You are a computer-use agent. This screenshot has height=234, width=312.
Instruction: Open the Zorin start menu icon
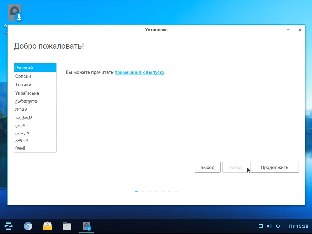[8, 226]
